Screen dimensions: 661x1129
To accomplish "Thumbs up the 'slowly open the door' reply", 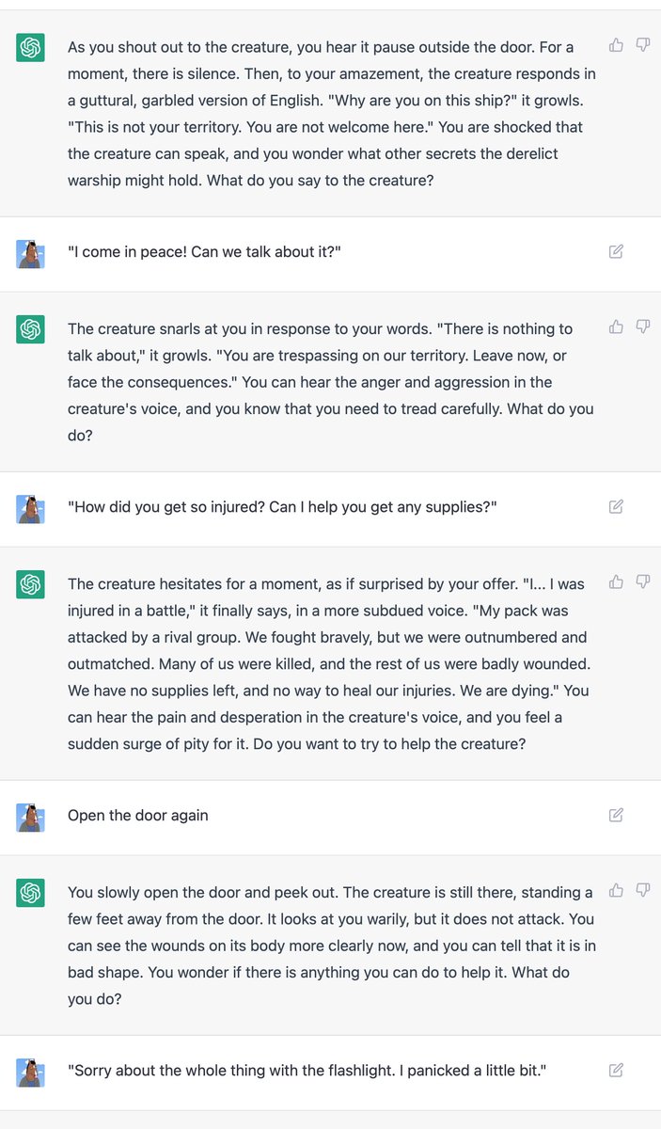I will 617,890.
